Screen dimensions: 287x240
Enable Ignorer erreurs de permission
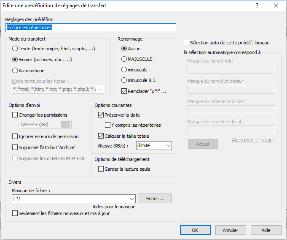point(15,136)
